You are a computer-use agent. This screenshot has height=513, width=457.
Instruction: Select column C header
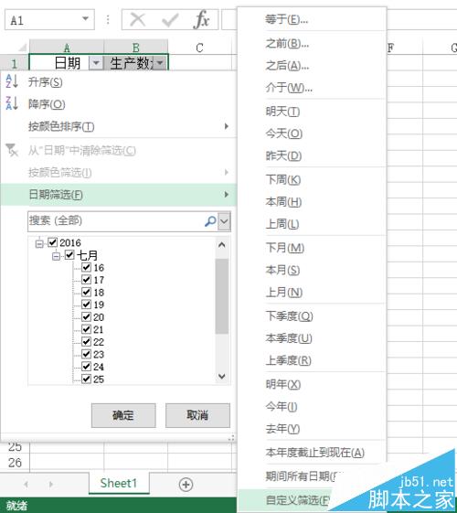[200, 48]
